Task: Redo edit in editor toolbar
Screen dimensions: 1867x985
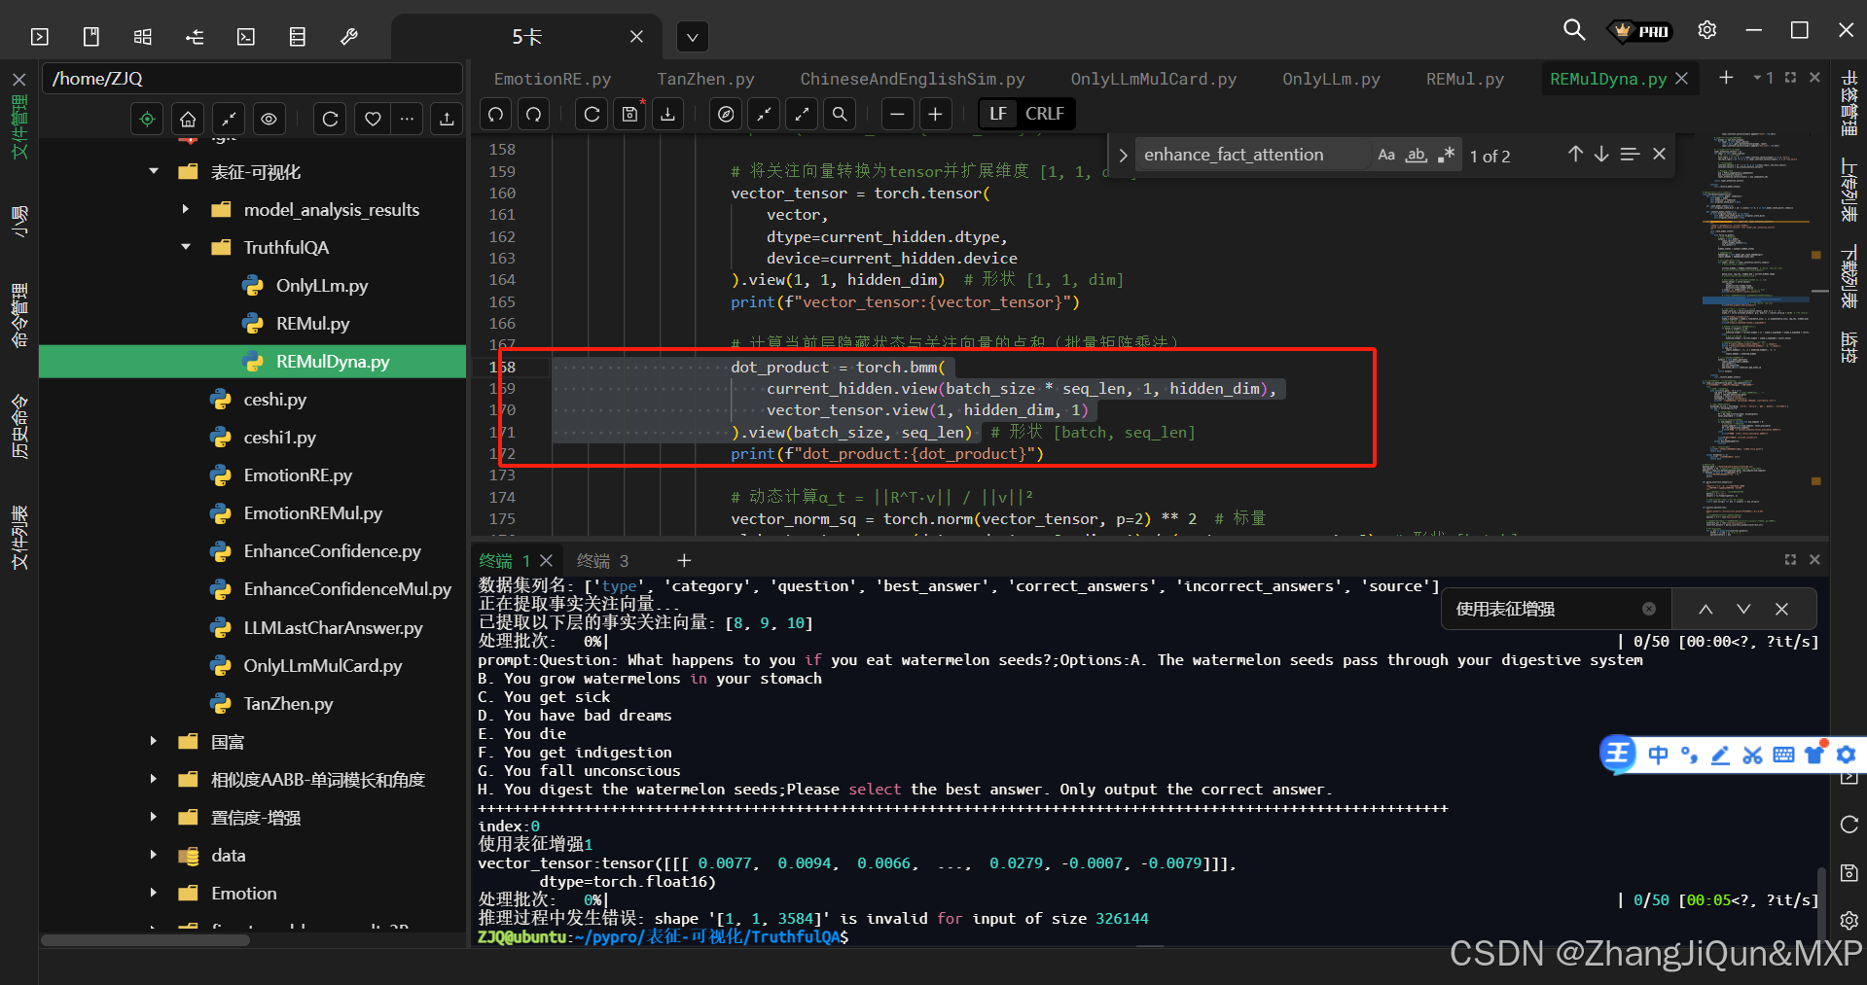Action: [x=534, y=114]
